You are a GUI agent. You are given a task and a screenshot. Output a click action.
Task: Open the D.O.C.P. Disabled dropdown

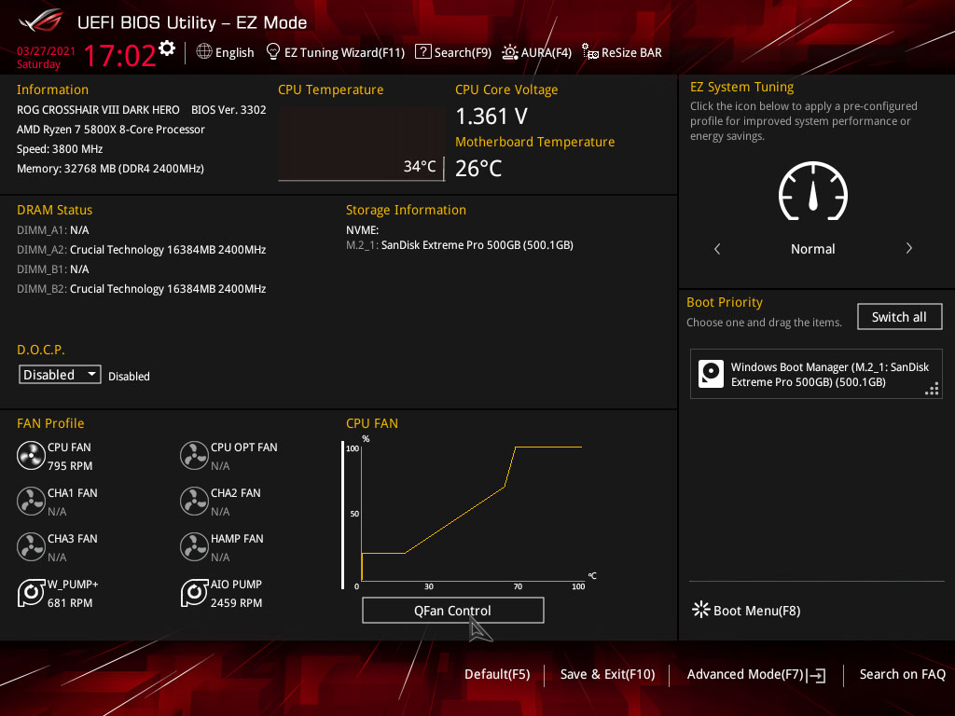pyautogui.click(x=60, y=375)
